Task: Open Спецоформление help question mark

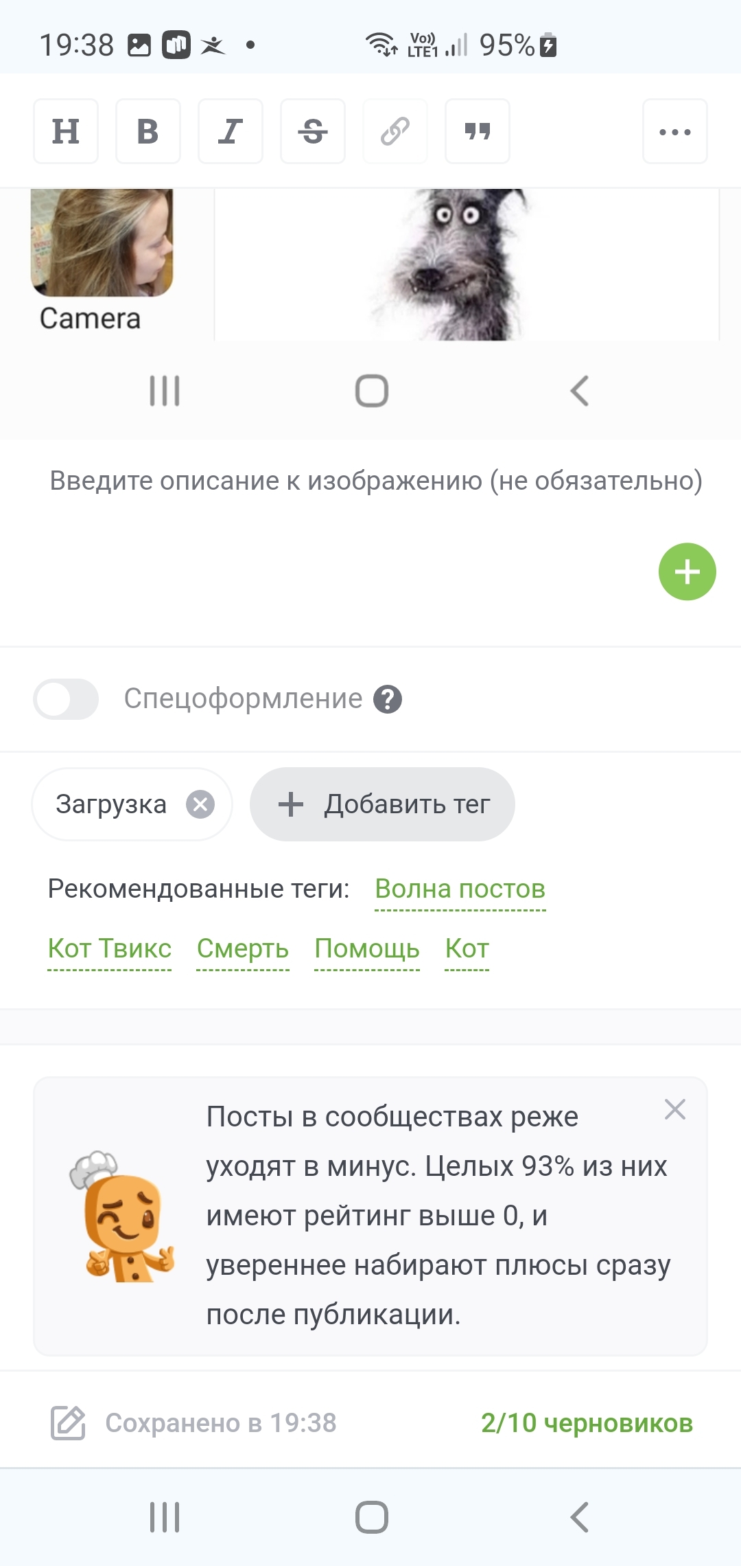Action: click(388, 699)
